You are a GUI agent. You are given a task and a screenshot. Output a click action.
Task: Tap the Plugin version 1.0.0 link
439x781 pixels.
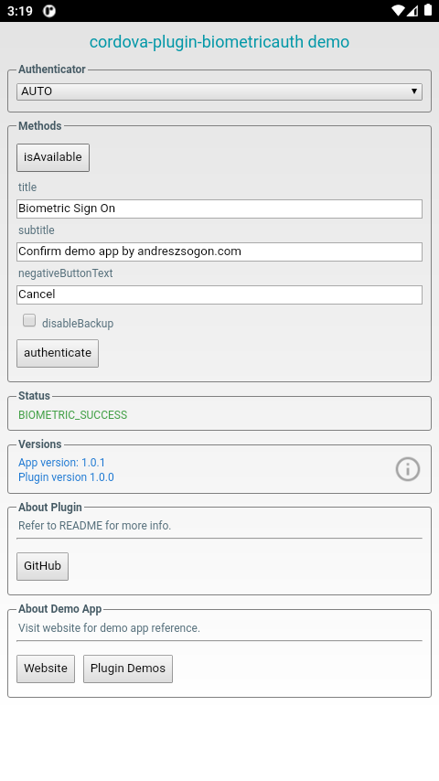pos(66,477)
